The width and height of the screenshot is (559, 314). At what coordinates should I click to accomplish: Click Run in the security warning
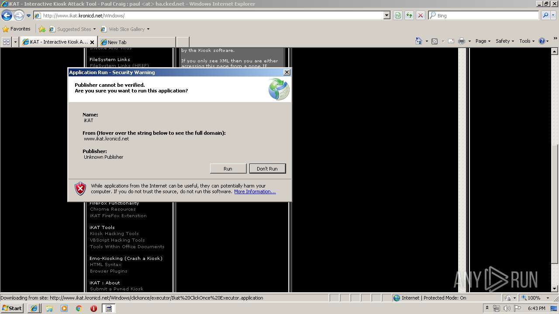coord(228,168)
